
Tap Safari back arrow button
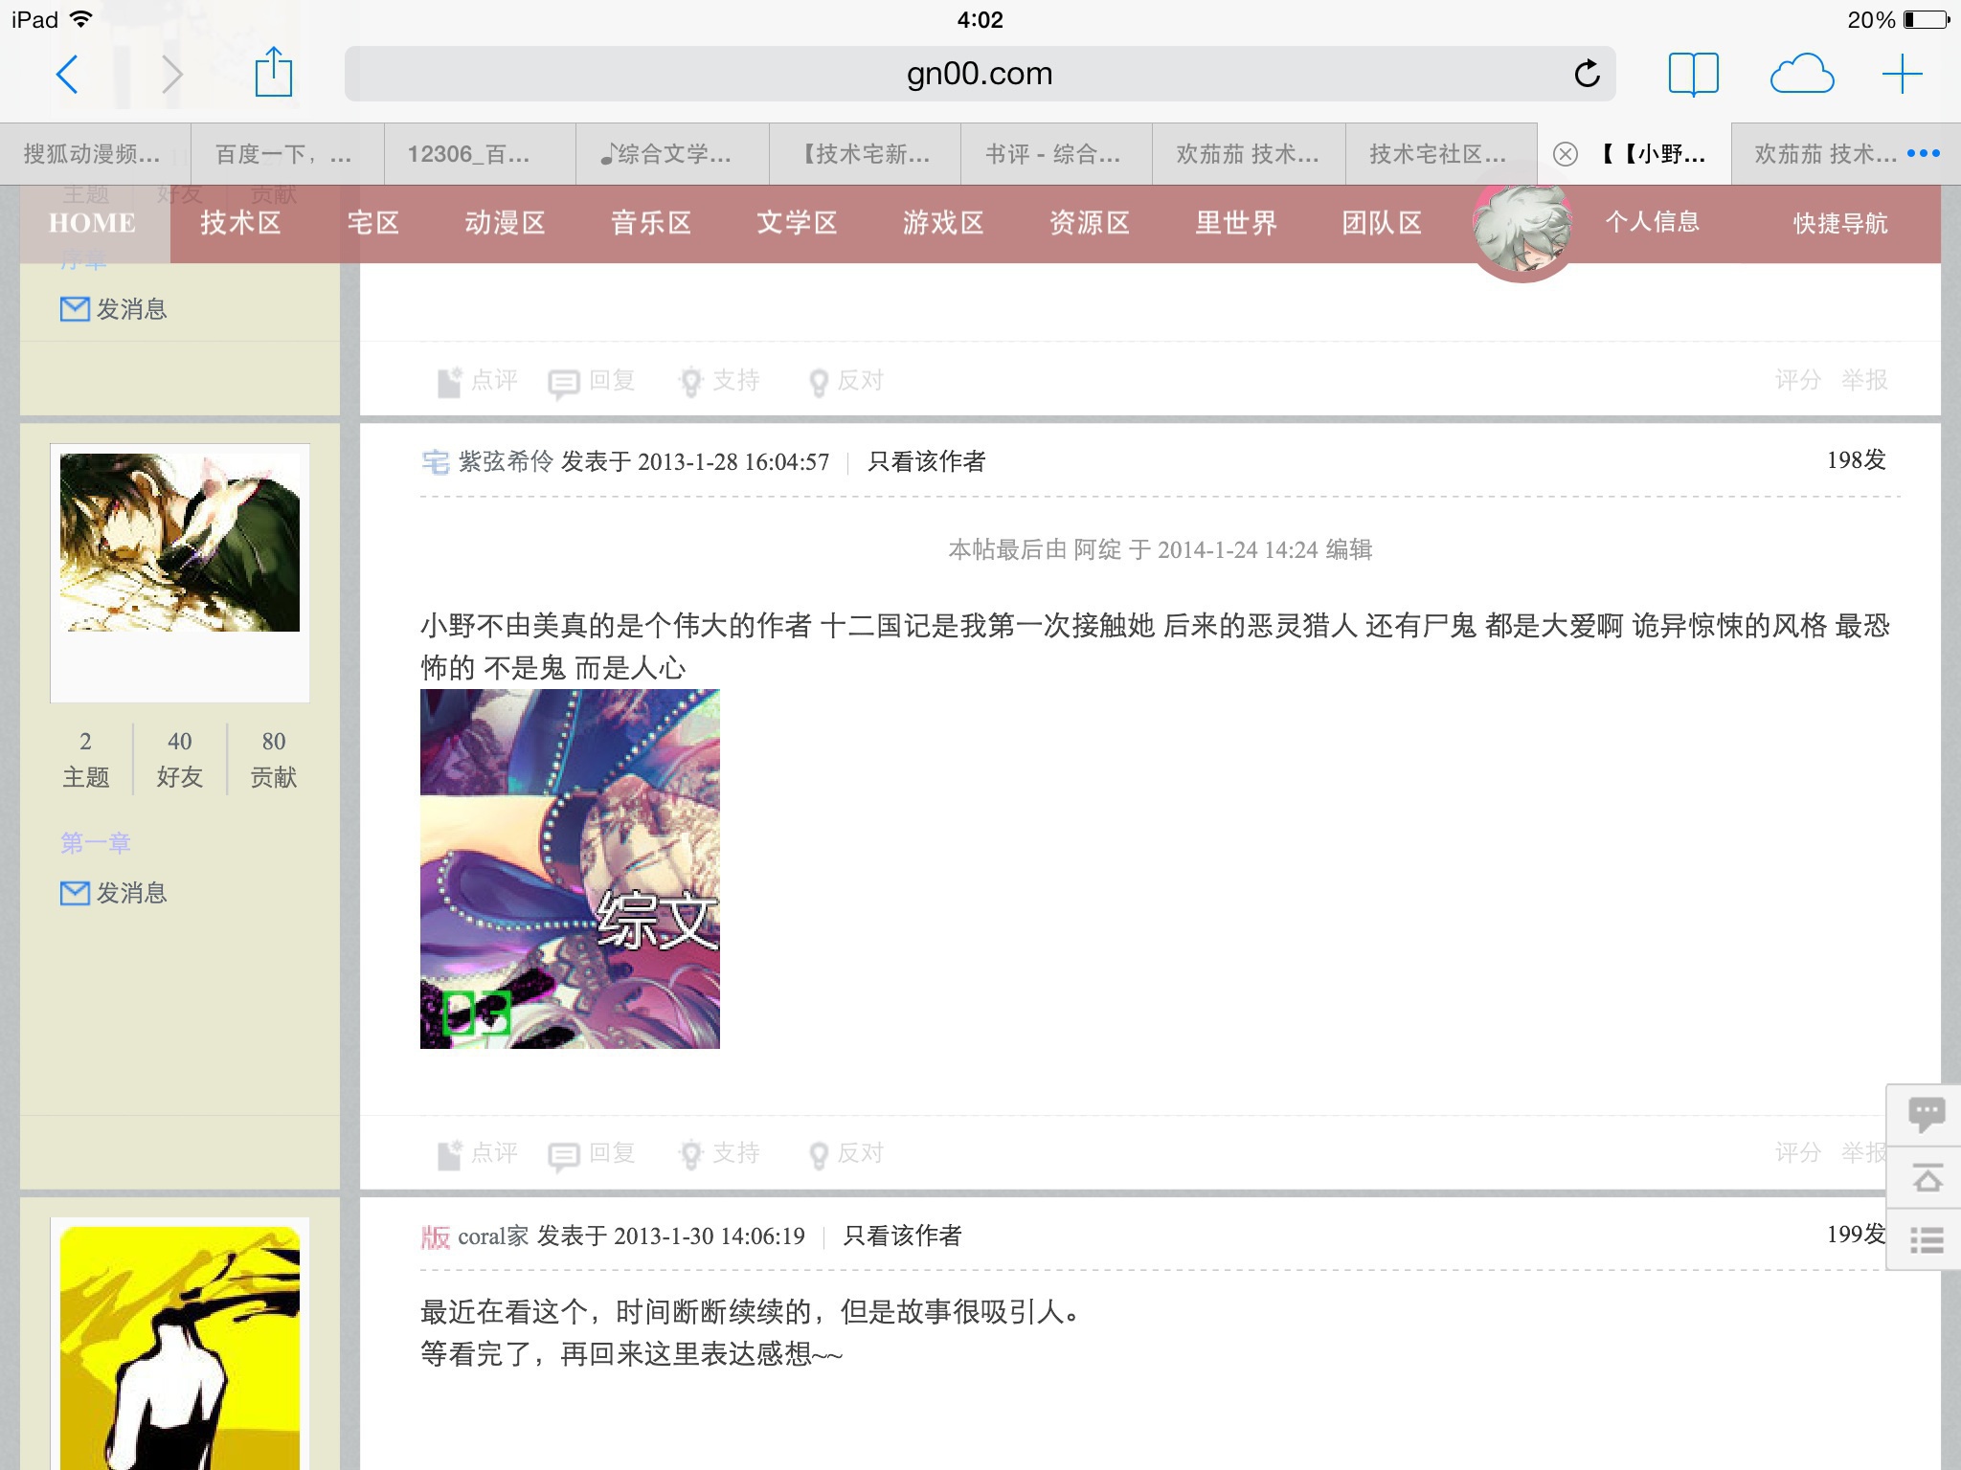click(67, 74)
